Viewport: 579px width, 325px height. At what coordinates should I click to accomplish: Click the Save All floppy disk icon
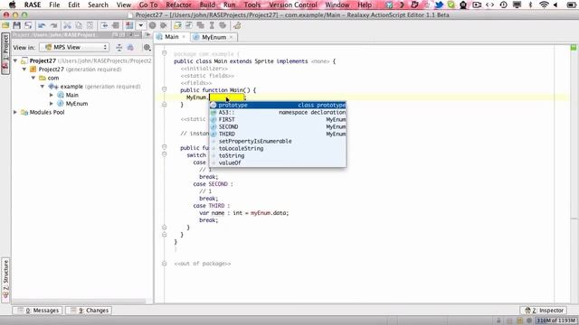pyautogui.click(x=16, y=25)
